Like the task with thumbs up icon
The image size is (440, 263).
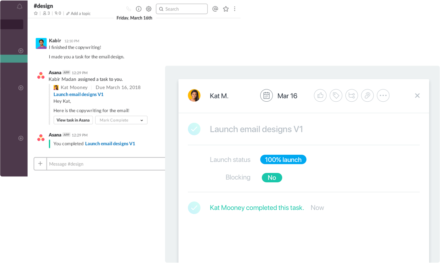(320, 95)
